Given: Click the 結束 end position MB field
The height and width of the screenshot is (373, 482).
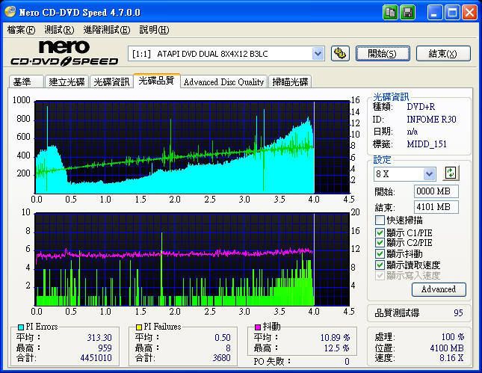Looking at the screenshot, I should point(436,207).
